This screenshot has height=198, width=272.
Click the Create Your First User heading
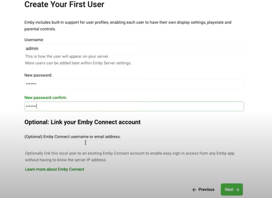(64, 5)
